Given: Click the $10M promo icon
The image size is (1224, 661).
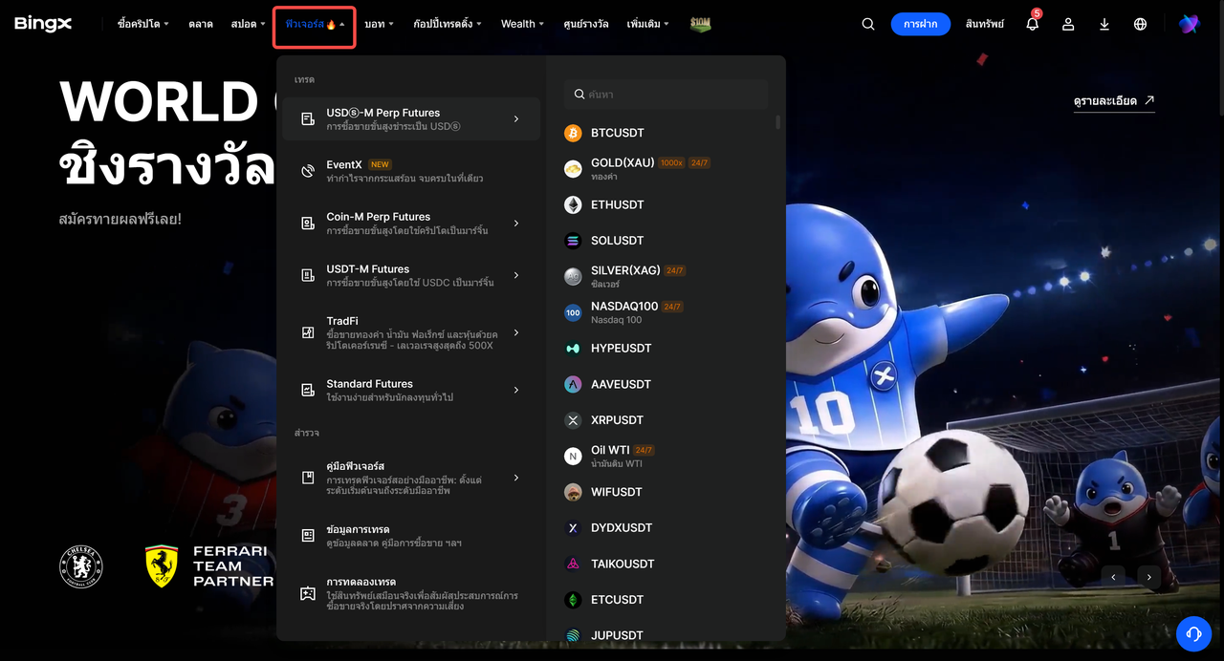Looking at the screenshot, I should (x=700, y=24).
